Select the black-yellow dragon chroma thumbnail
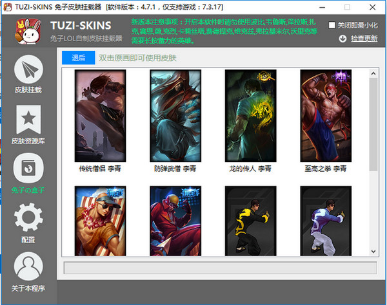 click(250, 221)
